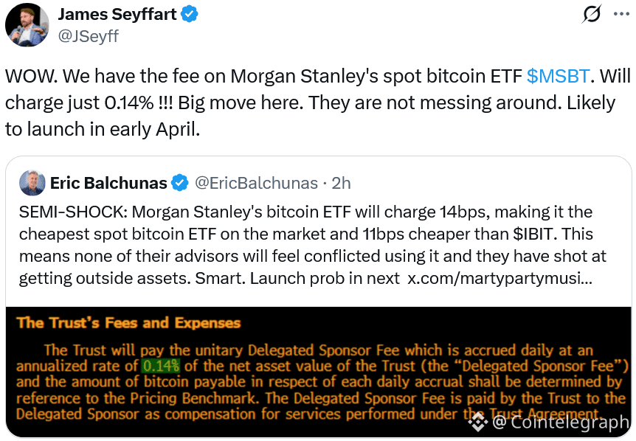
Task: Click Eric Balchunas's small avatar
Action: point(32,183)
